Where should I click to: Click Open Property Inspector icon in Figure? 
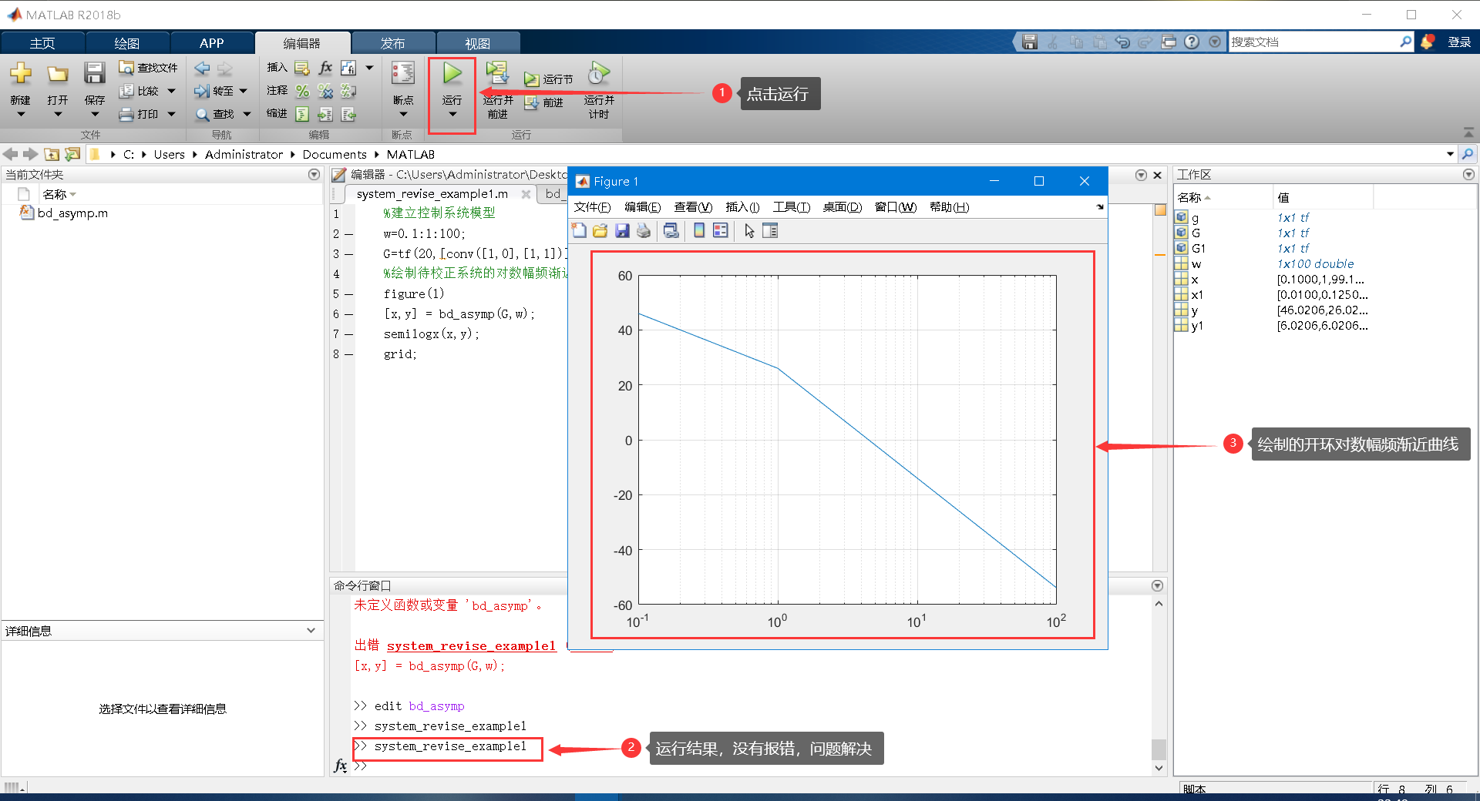click(x=770, y=230)
